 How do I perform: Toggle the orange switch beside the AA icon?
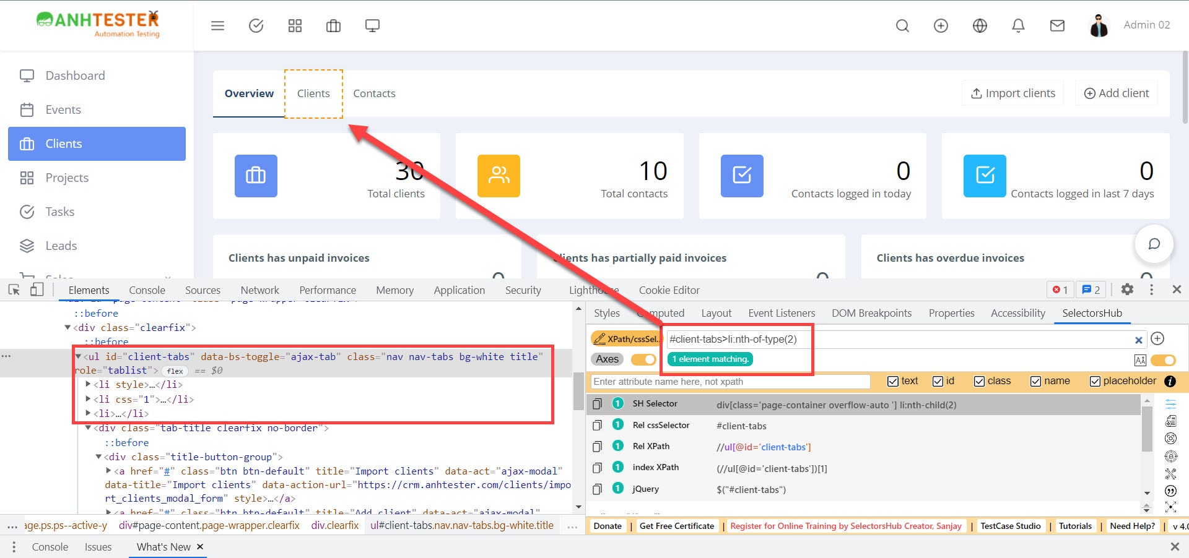pos(1164,360)
